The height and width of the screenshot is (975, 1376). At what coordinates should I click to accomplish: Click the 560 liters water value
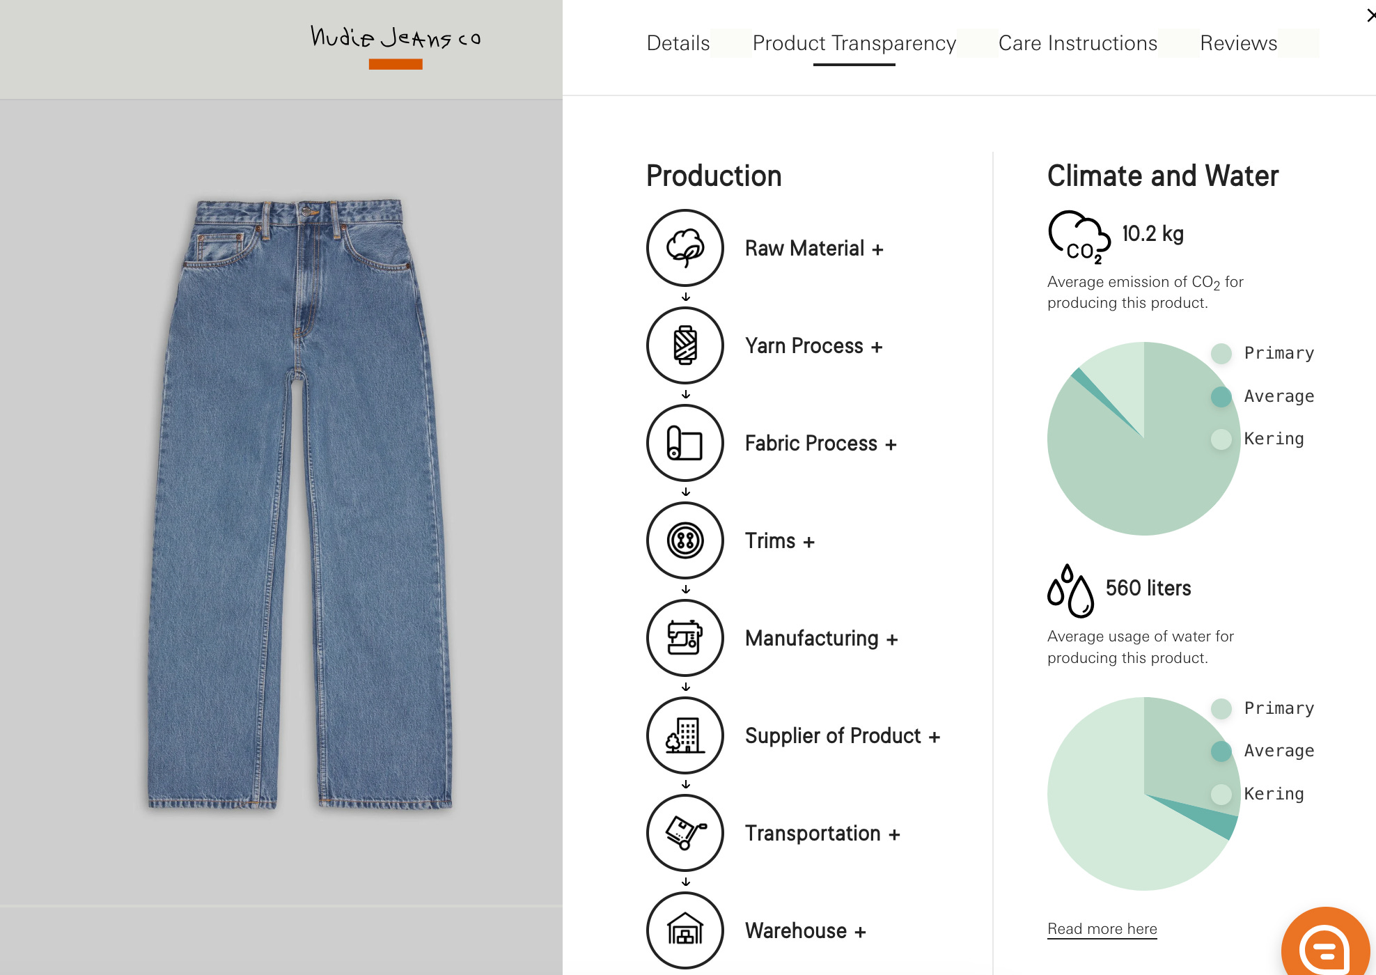coord(1148,588)
